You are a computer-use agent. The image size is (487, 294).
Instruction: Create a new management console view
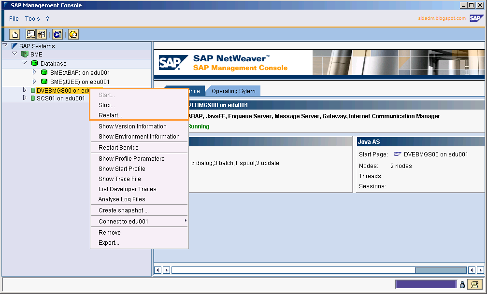[x=14, y=34]
